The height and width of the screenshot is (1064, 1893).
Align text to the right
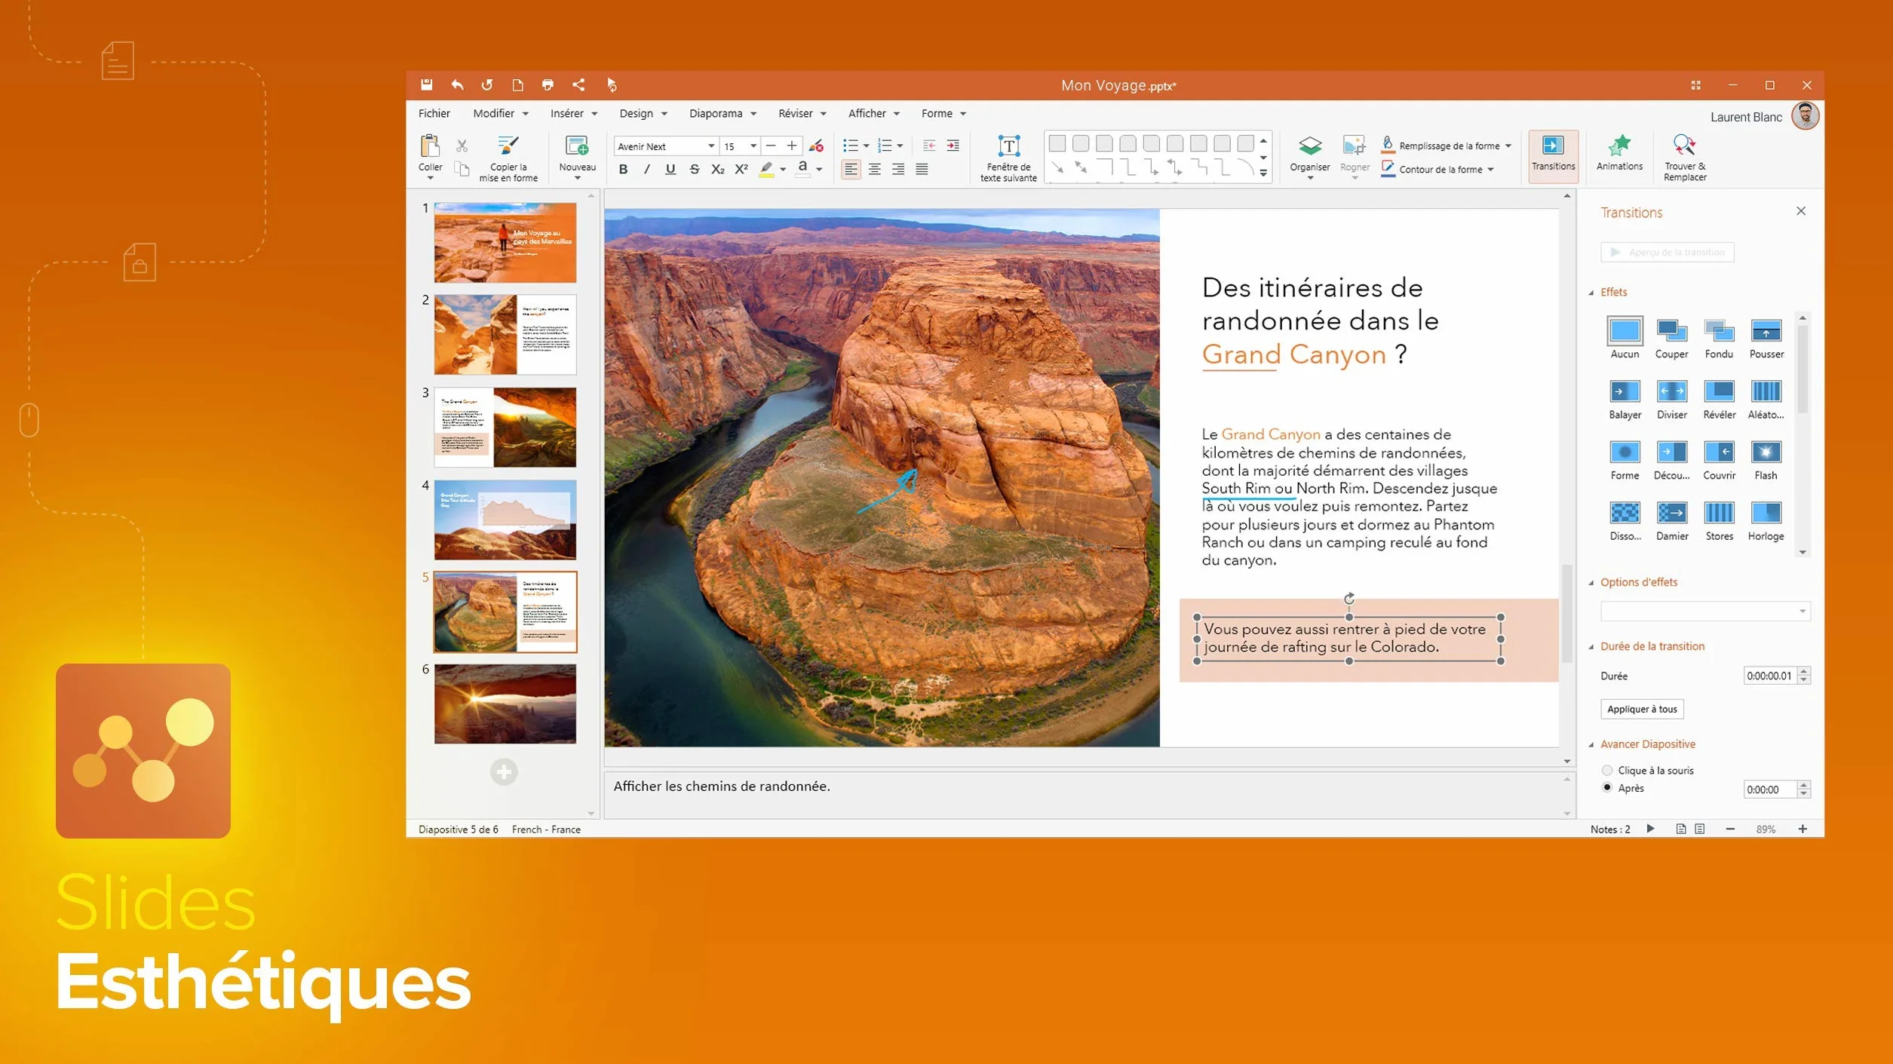pyautogui.click(x=897, y=170)
